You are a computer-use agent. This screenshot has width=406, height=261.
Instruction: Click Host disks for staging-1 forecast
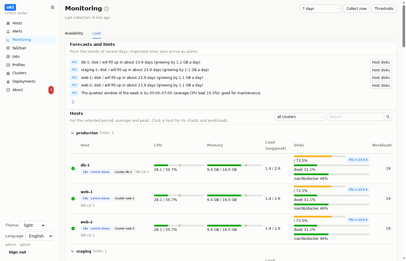point(381,70)
